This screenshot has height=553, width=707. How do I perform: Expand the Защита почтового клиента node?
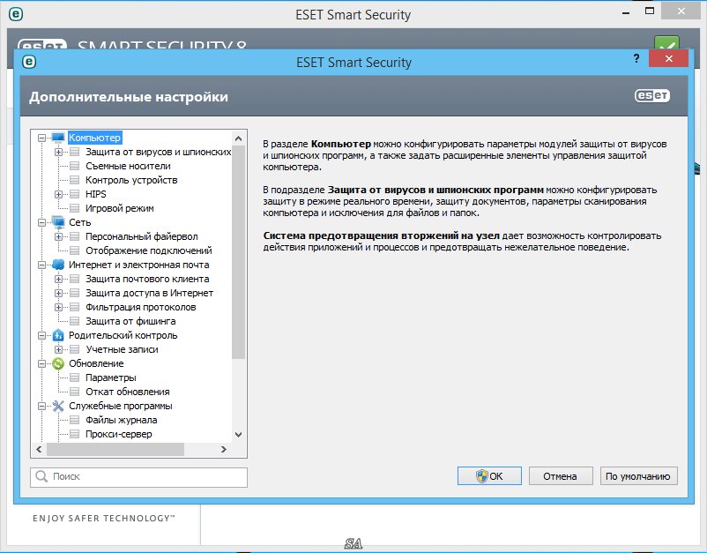coord(58,279)
